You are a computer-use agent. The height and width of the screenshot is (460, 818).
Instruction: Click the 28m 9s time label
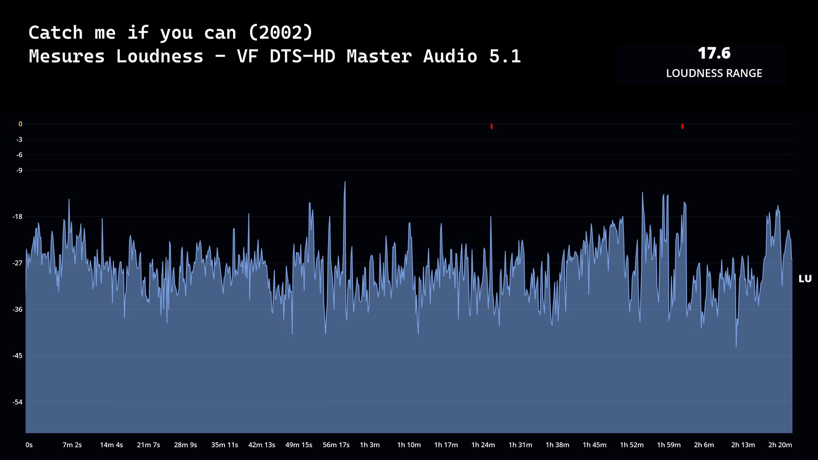185,445
